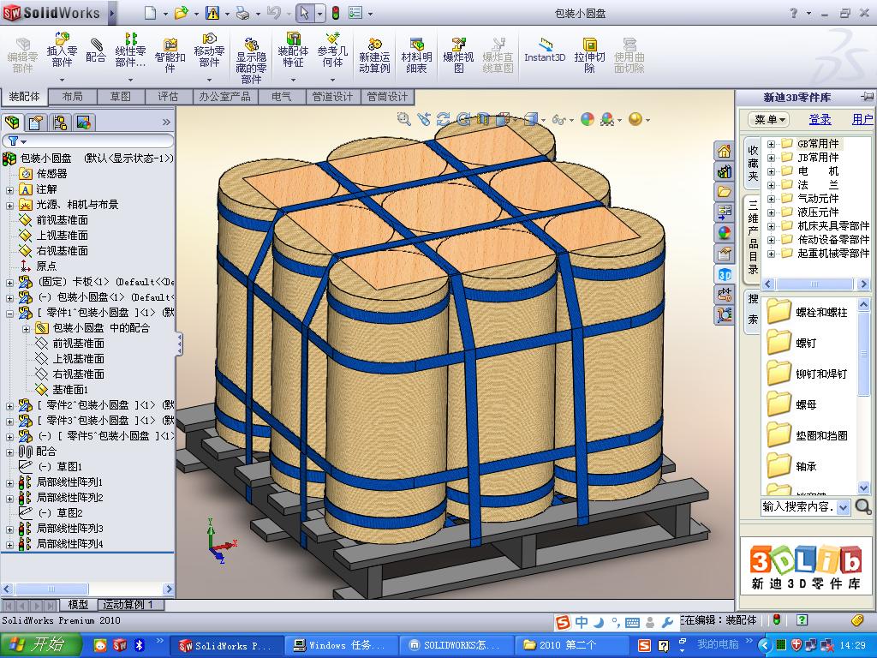The height and width of the screenshot is (658, 877).
Task: Click the Options list icon in top toolbar
Action: point(355,13)
